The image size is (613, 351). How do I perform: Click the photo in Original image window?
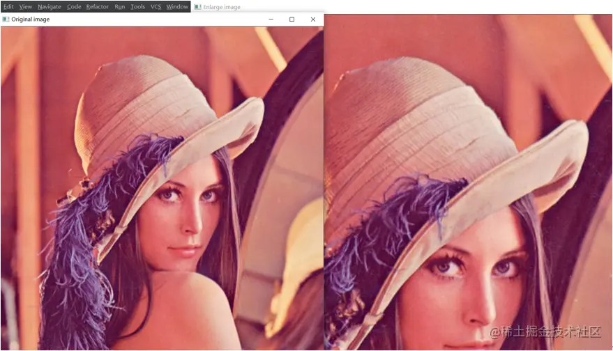click(x=162, y=188)
